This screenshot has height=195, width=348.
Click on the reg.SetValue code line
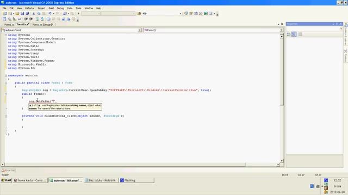[x=42, y=101]
